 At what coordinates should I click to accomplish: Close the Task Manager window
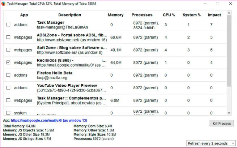click(230, 4)
